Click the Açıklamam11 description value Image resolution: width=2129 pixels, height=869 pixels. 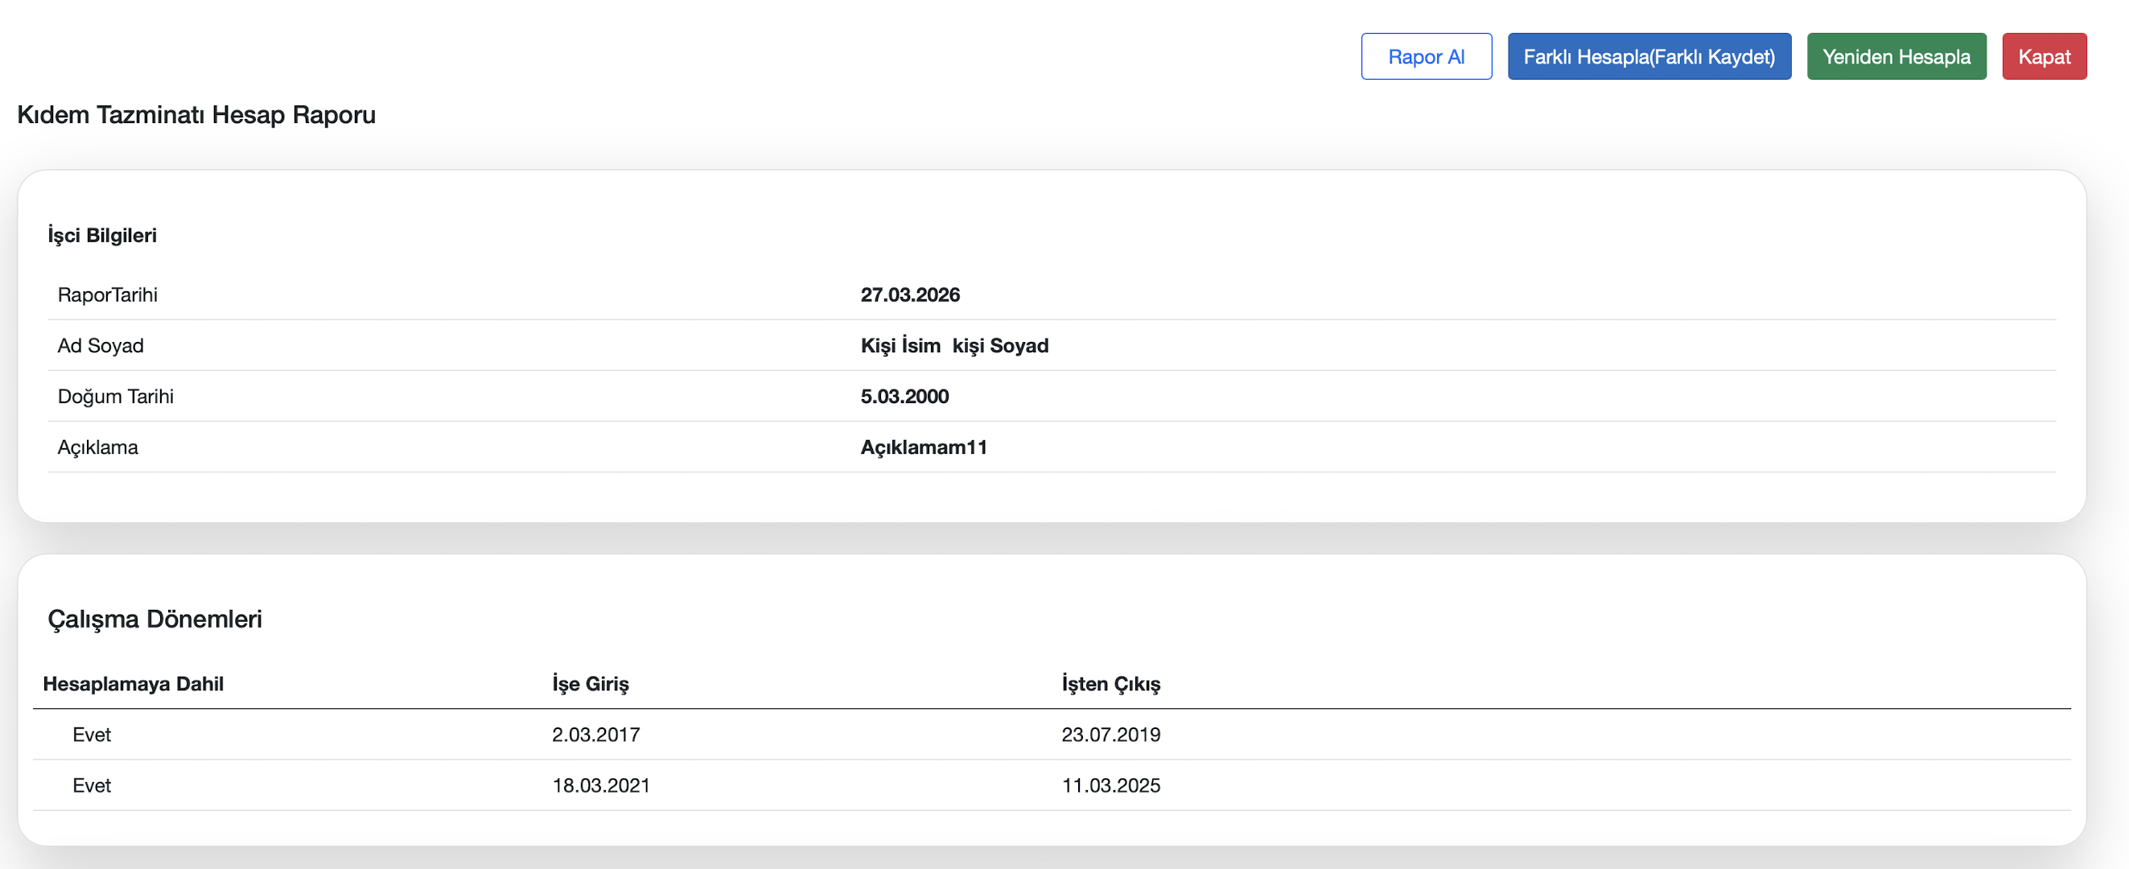point(923,447)
